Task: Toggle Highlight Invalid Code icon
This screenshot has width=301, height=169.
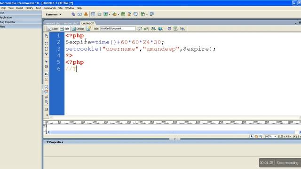Action: click(x=47, y=79)
